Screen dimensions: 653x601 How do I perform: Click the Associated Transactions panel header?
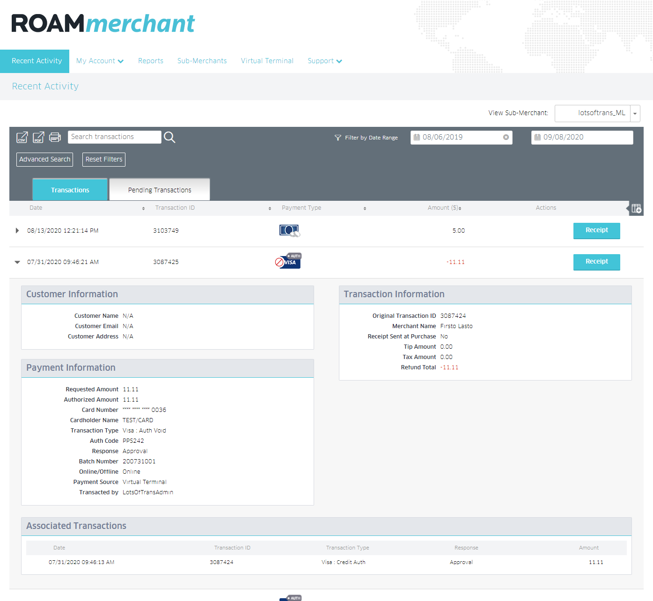pyautogui.click(x=326, y=526)
